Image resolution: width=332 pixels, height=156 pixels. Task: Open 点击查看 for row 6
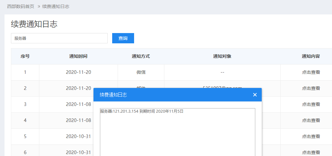(311, 152)
